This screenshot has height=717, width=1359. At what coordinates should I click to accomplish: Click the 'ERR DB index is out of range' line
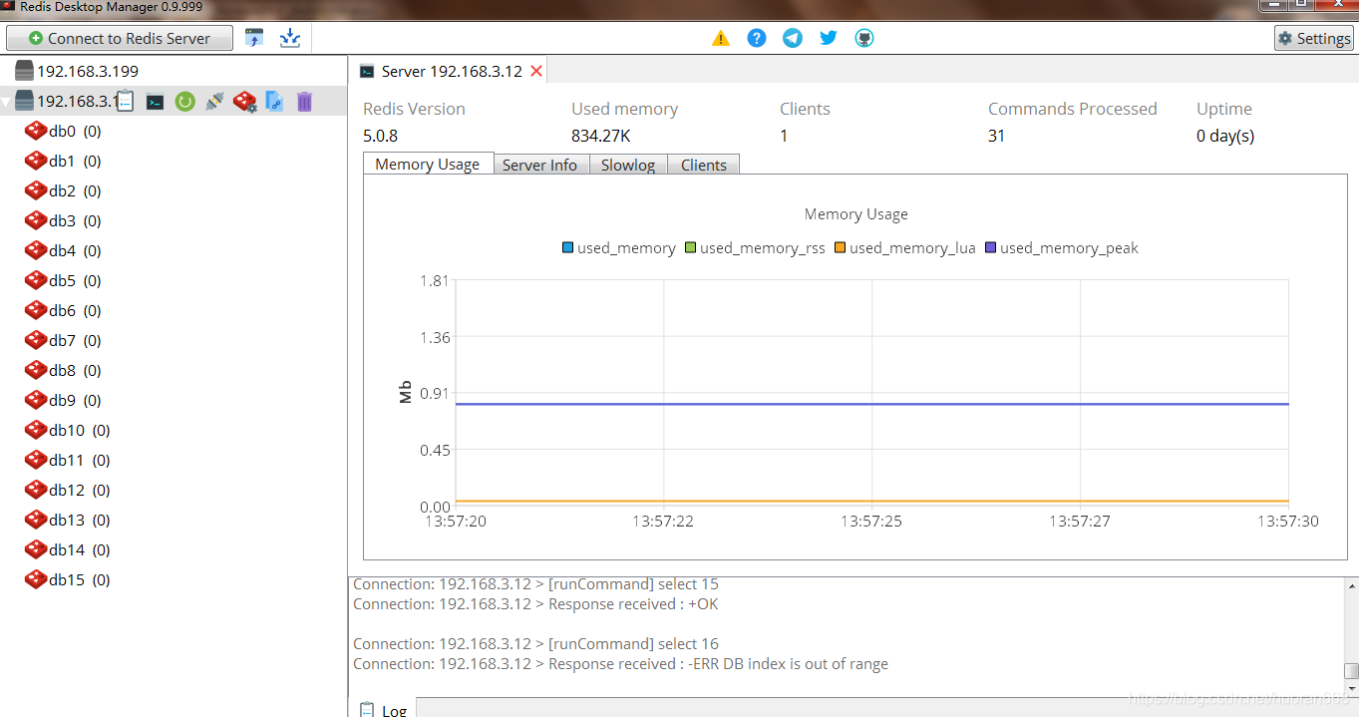620,664
